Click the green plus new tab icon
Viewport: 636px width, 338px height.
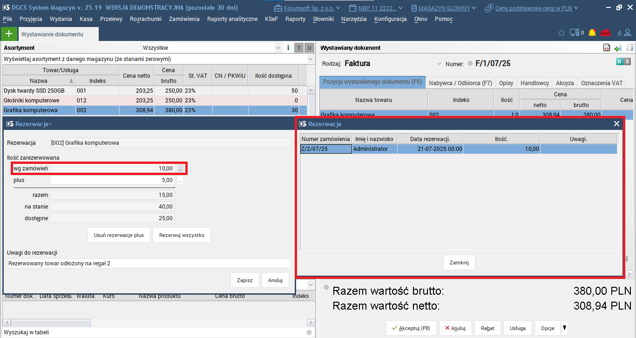click(x=8, y=34)
